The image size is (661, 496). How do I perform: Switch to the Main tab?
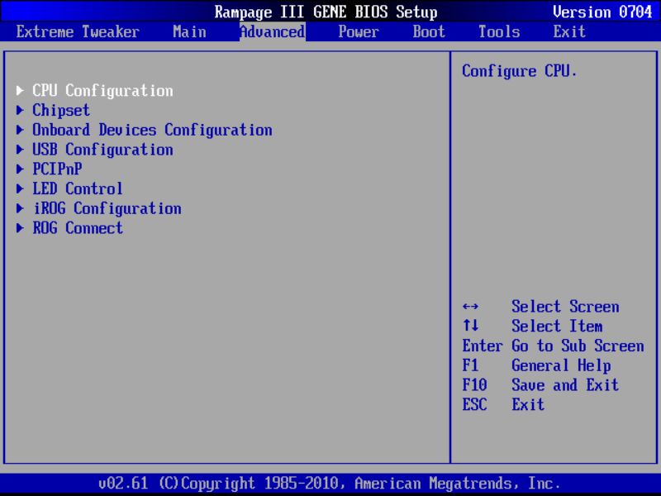point(189,32)
